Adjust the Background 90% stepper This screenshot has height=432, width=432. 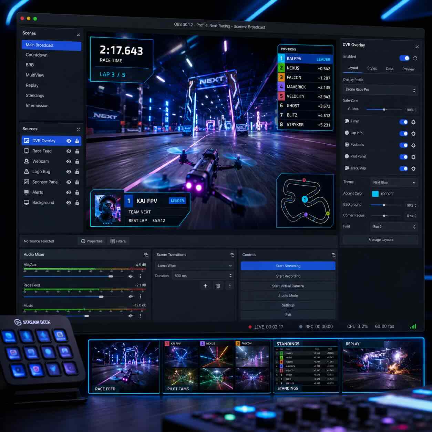(416, 205)
